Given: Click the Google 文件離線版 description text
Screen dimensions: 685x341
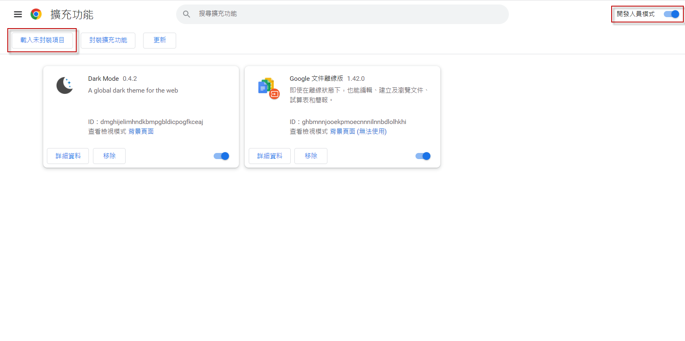Looking at the screenshot, I should pos(359,95).
